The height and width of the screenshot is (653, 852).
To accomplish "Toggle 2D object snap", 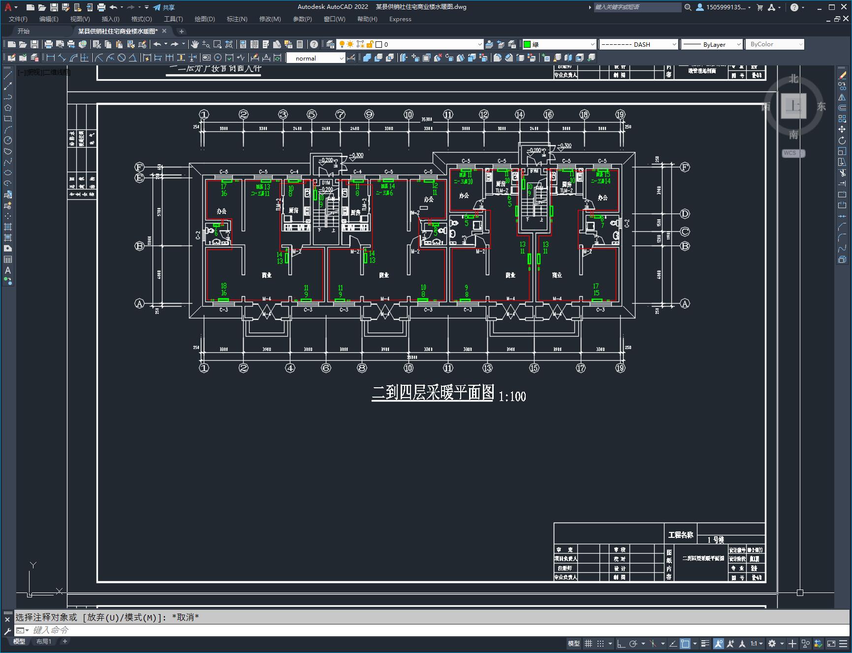I will 685,644.
